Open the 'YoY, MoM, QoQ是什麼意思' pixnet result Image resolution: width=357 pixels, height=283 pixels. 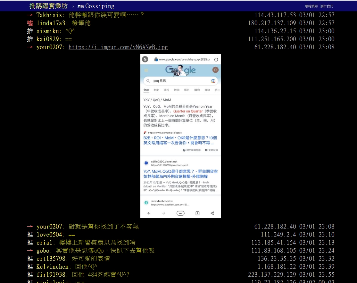click(180, 174)
